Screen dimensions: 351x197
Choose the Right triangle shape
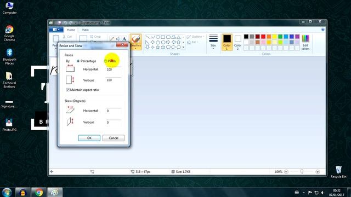(148, 42)
